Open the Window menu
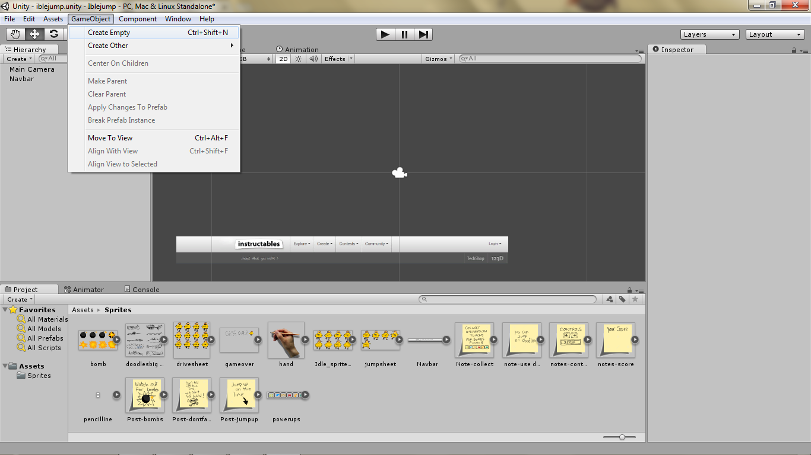 [x=178, y=19]
